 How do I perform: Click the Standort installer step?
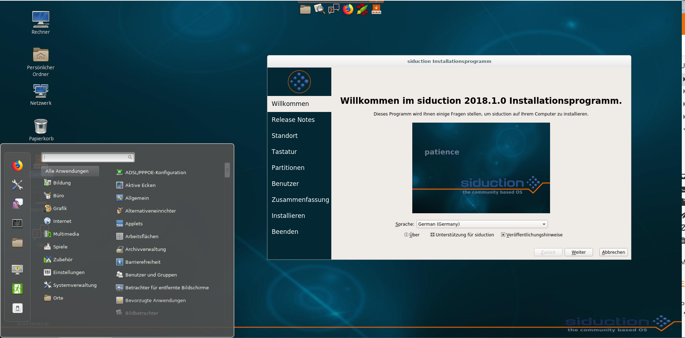pos(299,136)
